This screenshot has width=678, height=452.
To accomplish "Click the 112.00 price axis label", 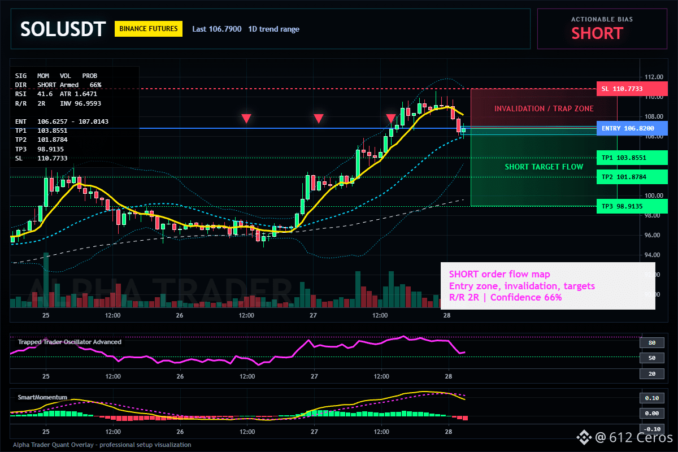I will (x=653, y=77).
